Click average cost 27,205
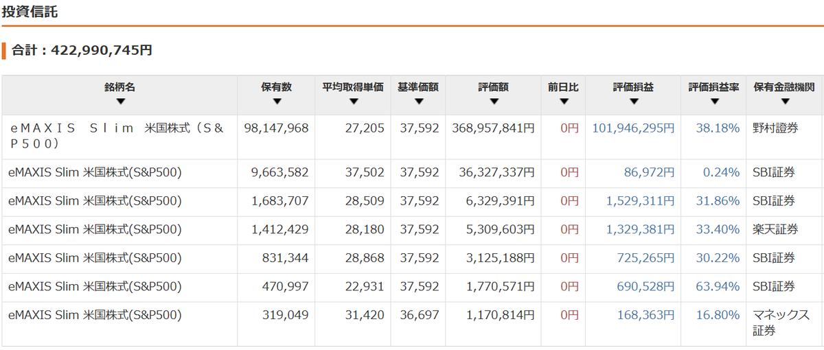 pyautogui.click(x=365, y=128)
